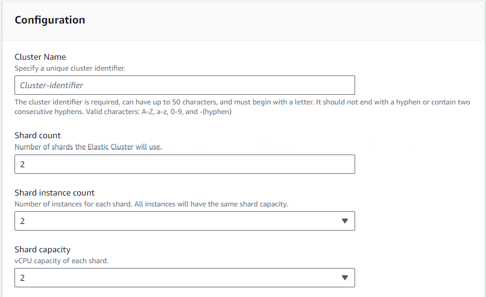The image size is (486, 297).
Task: Click the Shard instance count label
Action: point(54,193)
